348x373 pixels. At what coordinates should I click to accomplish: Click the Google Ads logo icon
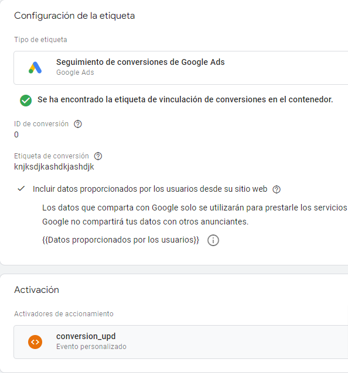(x=35, y=68)
